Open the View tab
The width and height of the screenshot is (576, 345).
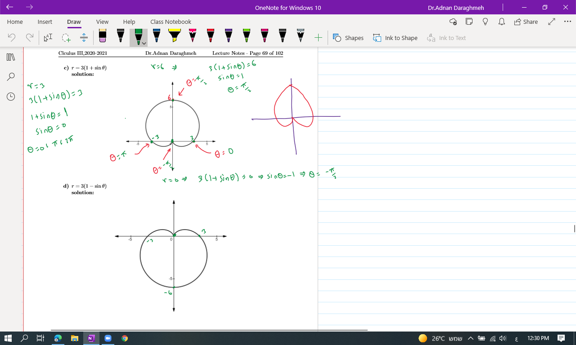coord(102,22)
